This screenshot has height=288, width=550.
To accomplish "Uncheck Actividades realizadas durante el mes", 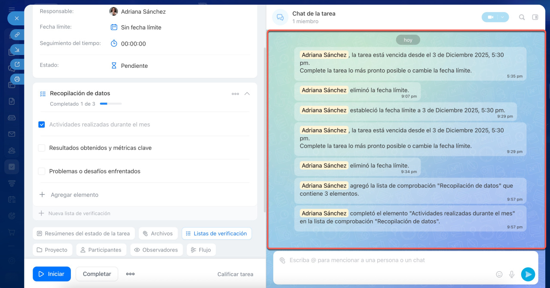I will point(42,124).
